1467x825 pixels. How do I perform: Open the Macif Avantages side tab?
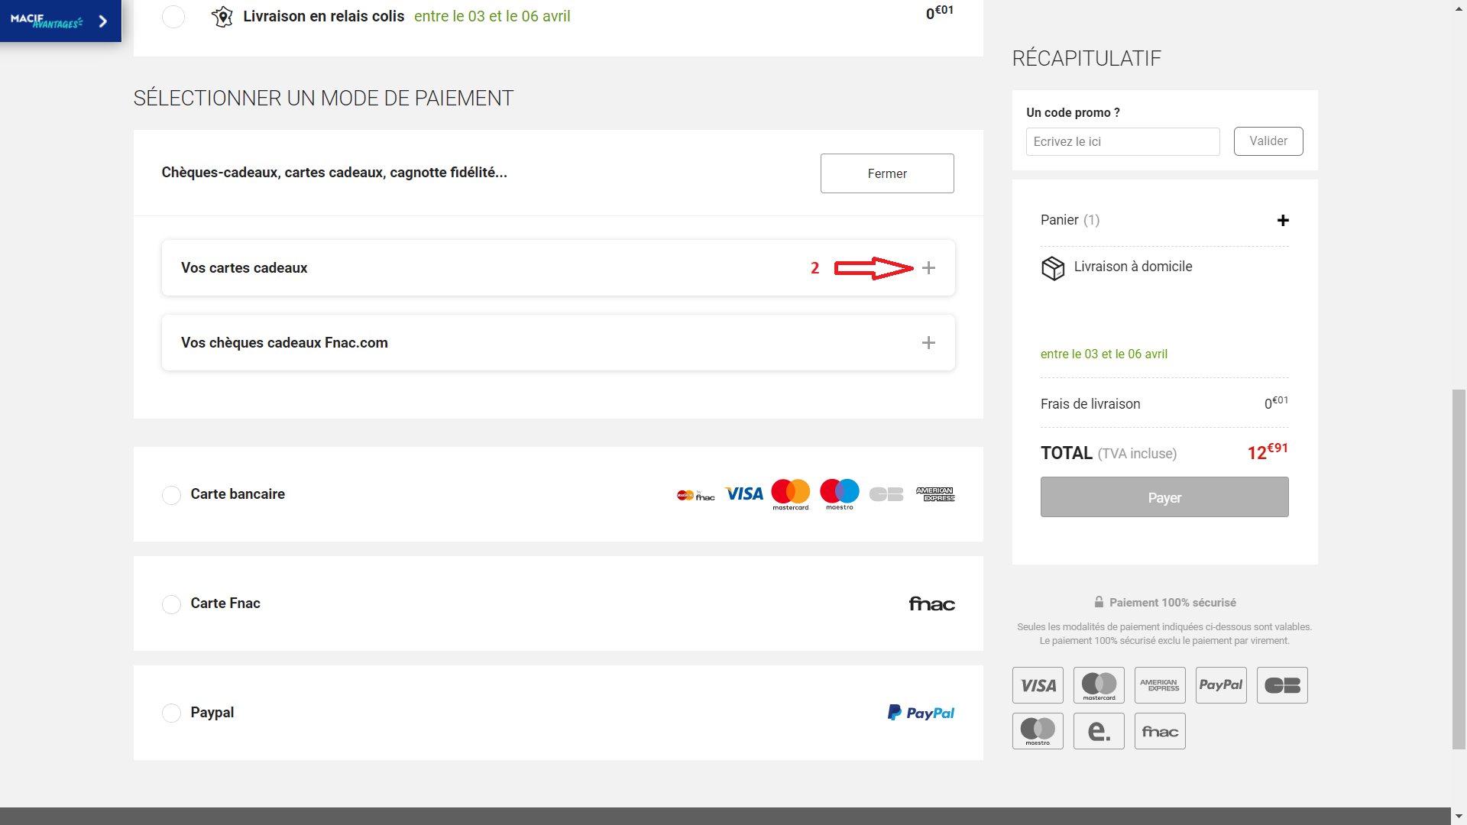click(60, 21)
